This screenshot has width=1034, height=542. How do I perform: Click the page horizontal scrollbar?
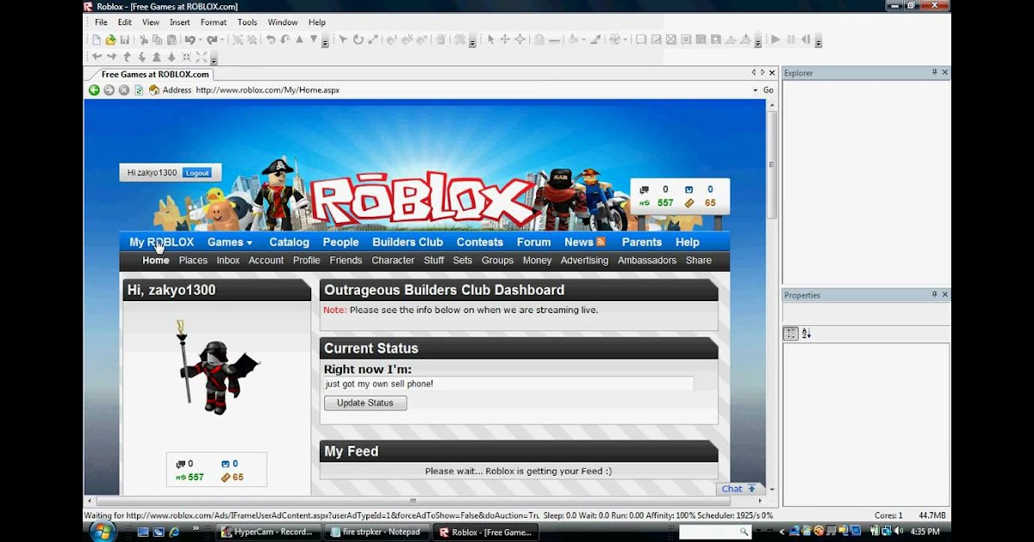[x=414, y=500]
